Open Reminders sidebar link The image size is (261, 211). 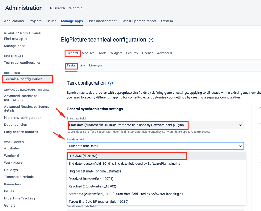(13, 184)
